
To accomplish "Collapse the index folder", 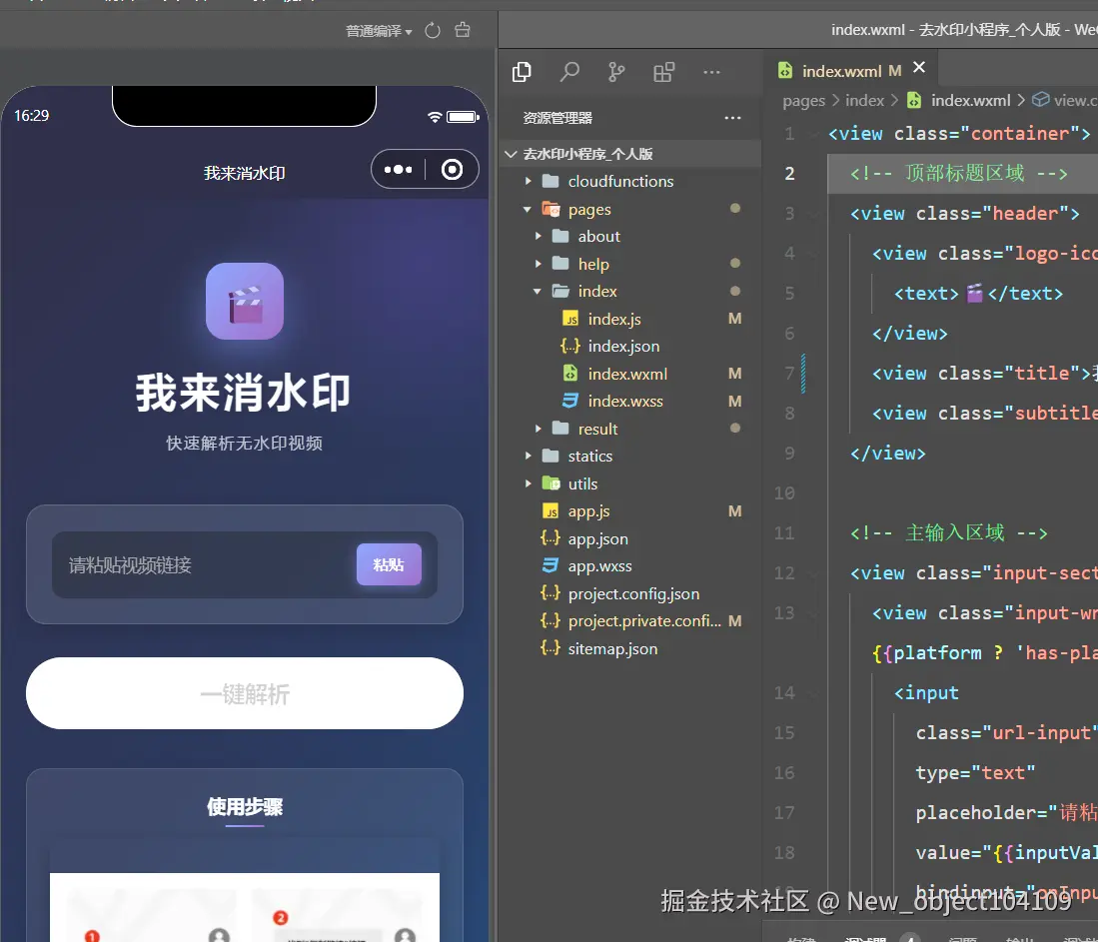I will [538, 292].
